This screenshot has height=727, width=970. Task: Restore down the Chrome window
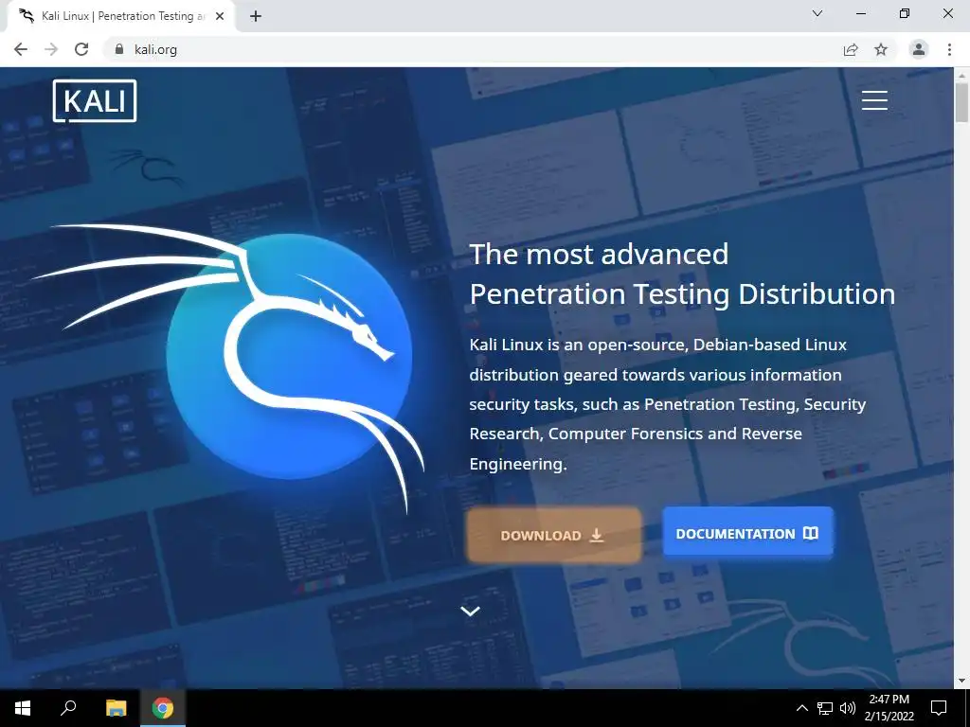905,13
